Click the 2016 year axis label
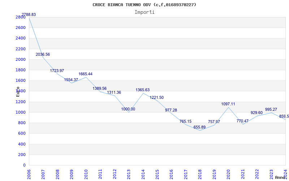The image size is (289, 181). (x=171, y=174)
